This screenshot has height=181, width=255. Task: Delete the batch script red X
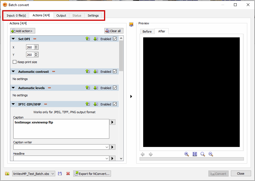click(x=68, y=174)
